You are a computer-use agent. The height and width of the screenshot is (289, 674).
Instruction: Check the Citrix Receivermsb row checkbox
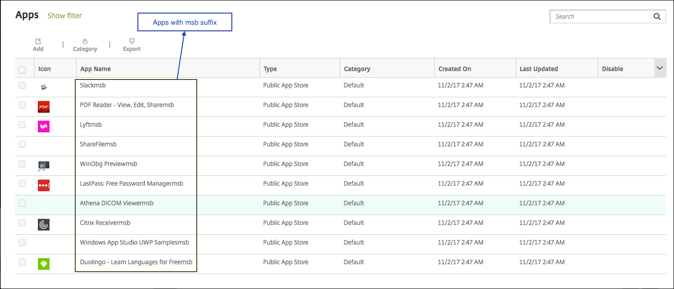coord(22,223)
